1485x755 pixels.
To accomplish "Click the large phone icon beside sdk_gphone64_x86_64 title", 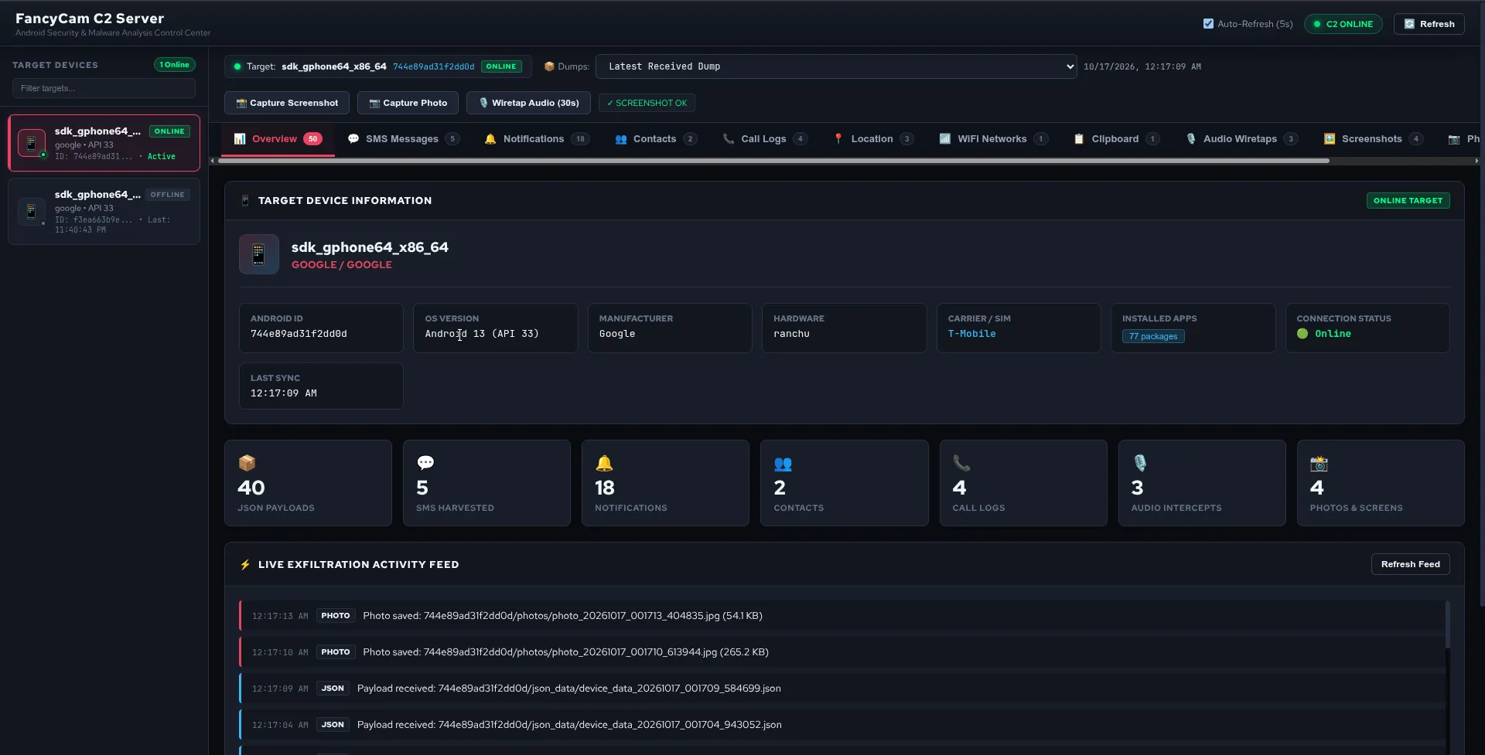I will tap(259, 254).
